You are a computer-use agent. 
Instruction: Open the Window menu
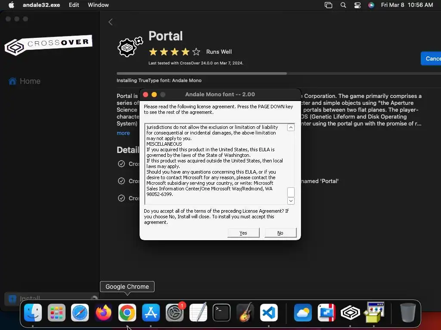(98, 5)
